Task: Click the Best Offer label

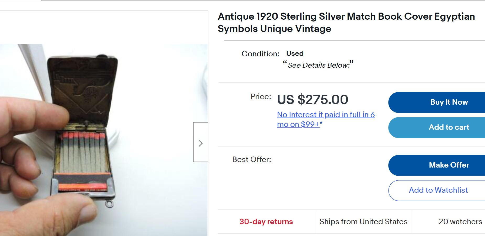Action: pos(251,159)
